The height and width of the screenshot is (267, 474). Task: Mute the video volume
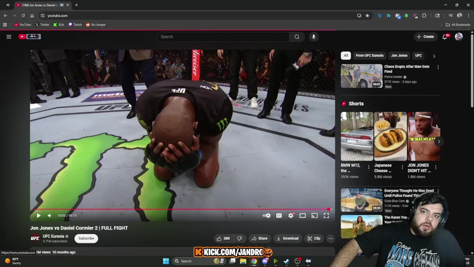50,215
